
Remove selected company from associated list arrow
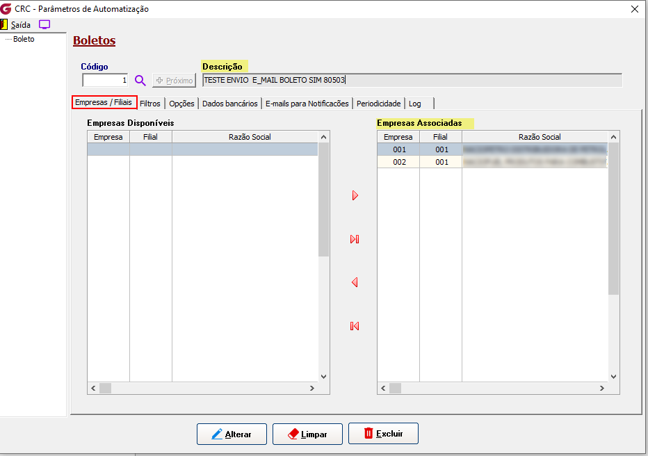(x=355, y=282)
